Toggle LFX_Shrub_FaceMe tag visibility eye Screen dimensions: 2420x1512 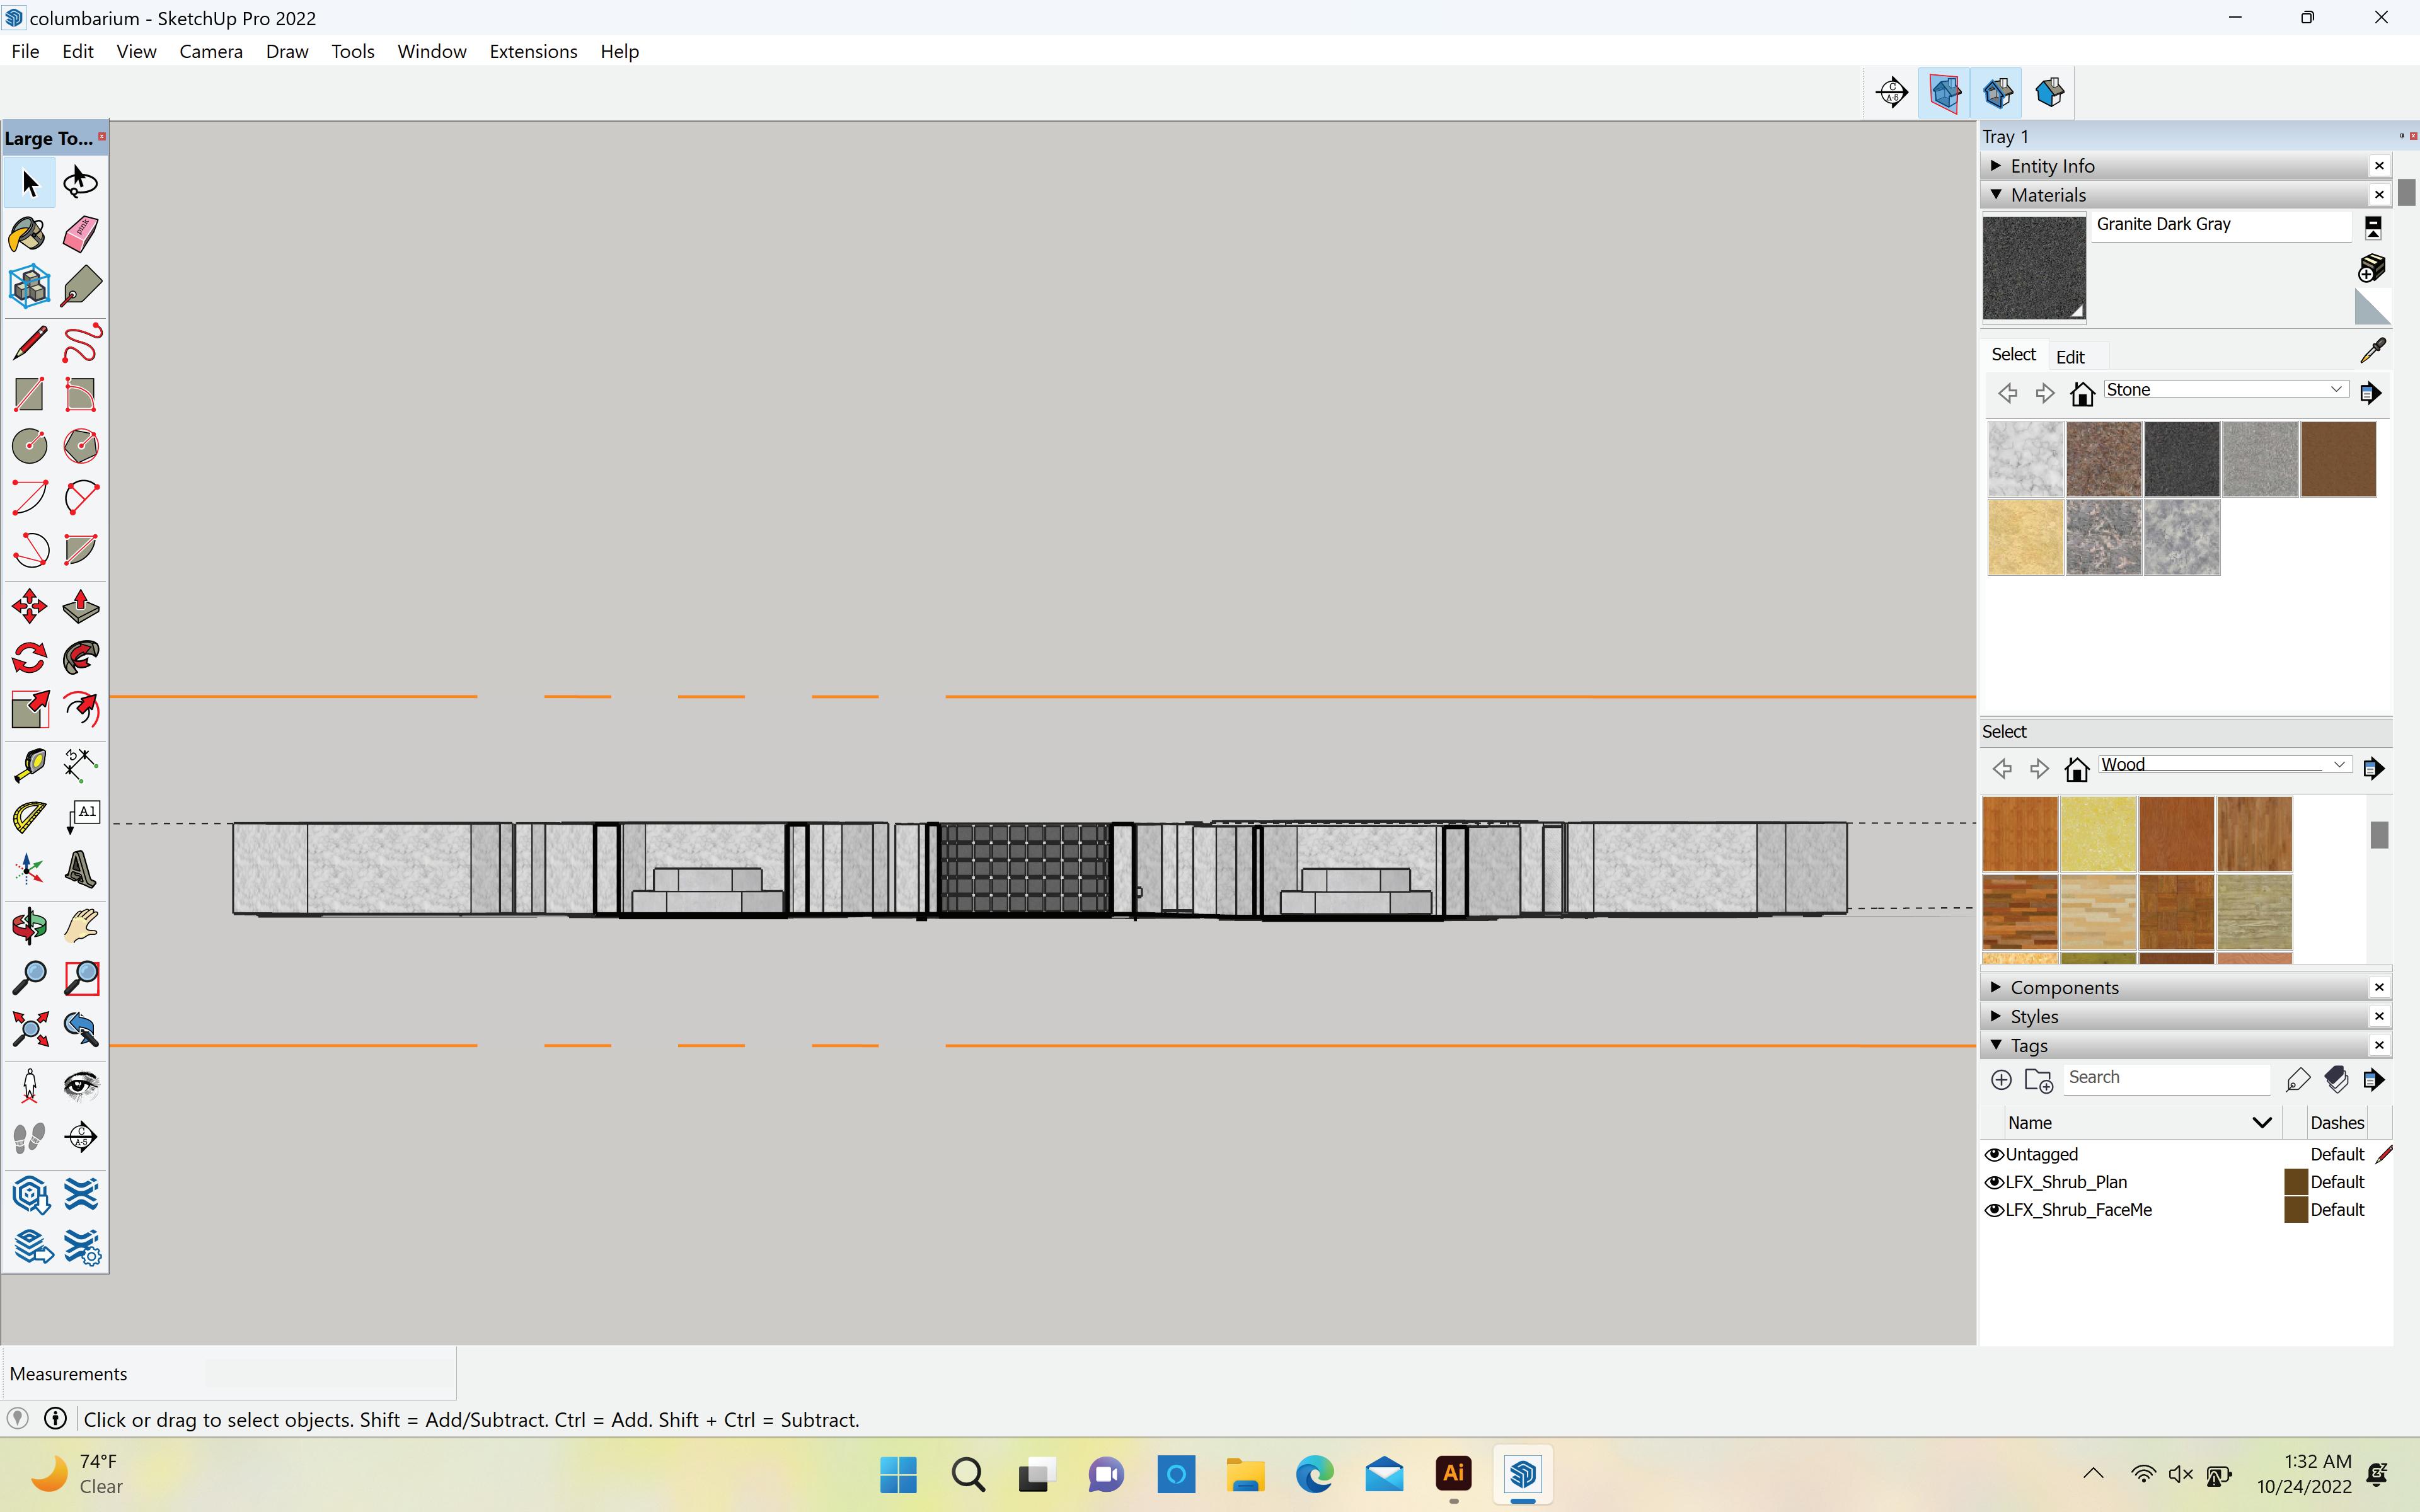point(1993,1210)
